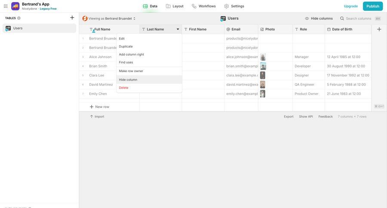Add a new table with plus icon

72,18
